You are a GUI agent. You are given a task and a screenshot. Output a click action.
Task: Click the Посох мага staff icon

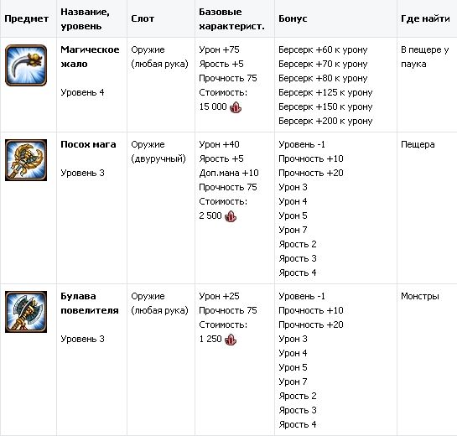[x=26, y=160]
